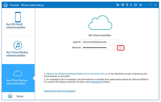Select Aus iTunes-Backup wiederherstellen tab
The width and height of the screenshot is (161, 102).
coord(18,50)
